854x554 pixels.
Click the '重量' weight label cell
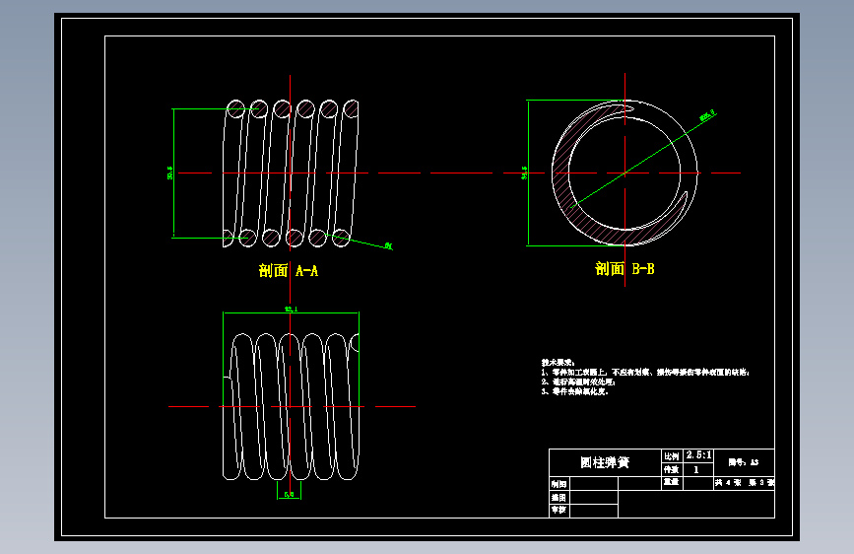(x=672, y=483)
